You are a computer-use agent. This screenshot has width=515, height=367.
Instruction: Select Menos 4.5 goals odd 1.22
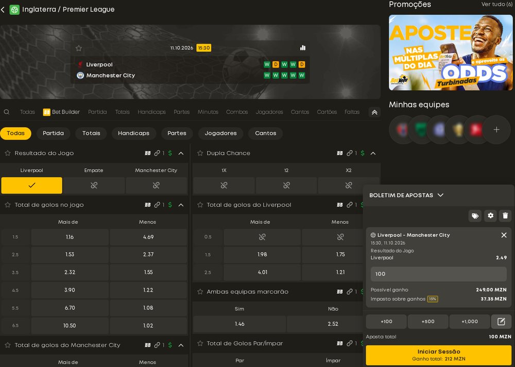point(148,290)
